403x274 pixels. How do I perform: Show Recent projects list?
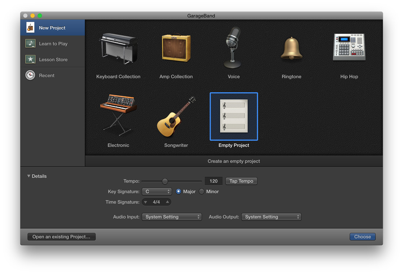[x=53, y=76]
